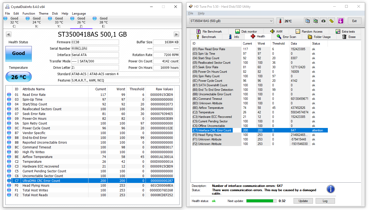Viewport: 369px width, 210px height.
Task: Go to next disk arrow in CrystalDiskInfo
Action: point(176,34)
